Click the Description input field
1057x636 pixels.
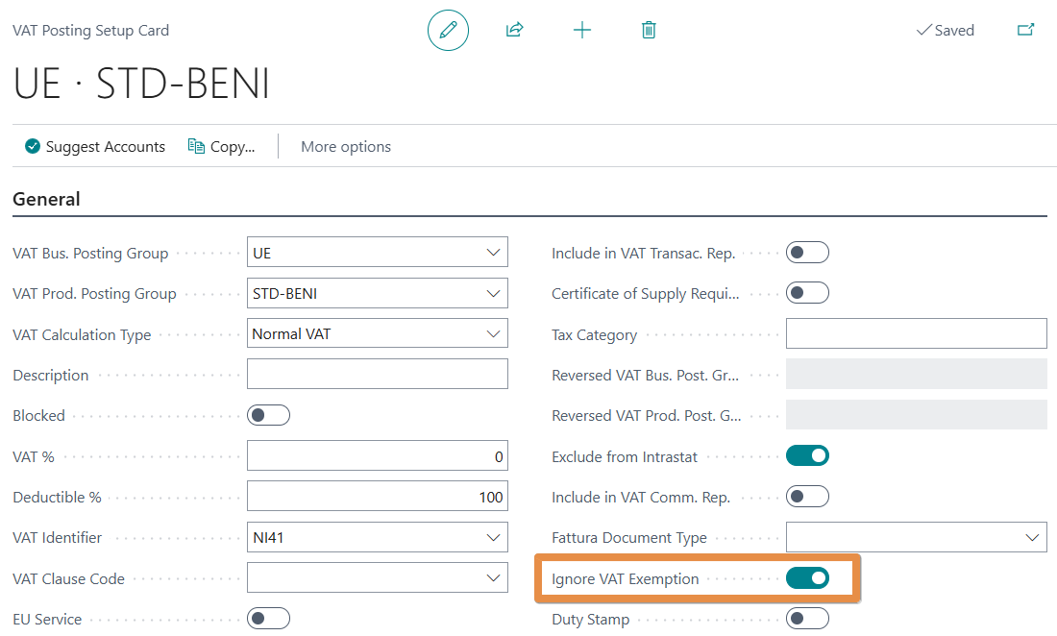(377, 376)
